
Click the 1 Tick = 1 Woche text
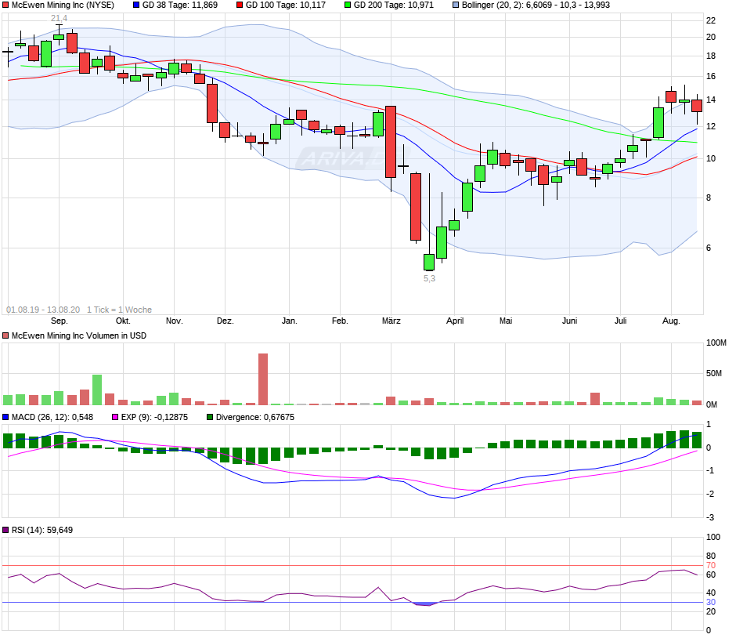click(x=119, y=310)
